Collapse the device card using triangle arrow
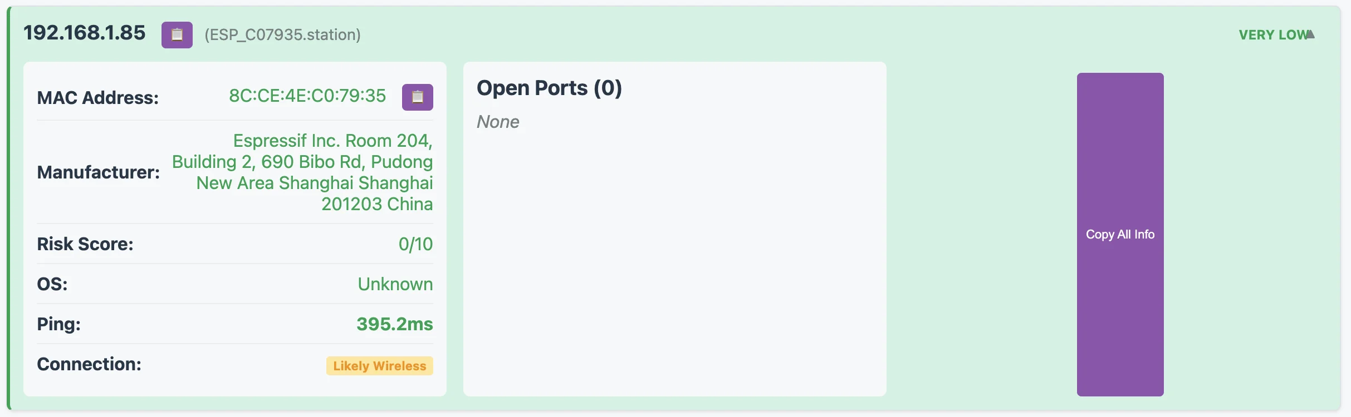 pyautogui.click(x=1310, y=34)
